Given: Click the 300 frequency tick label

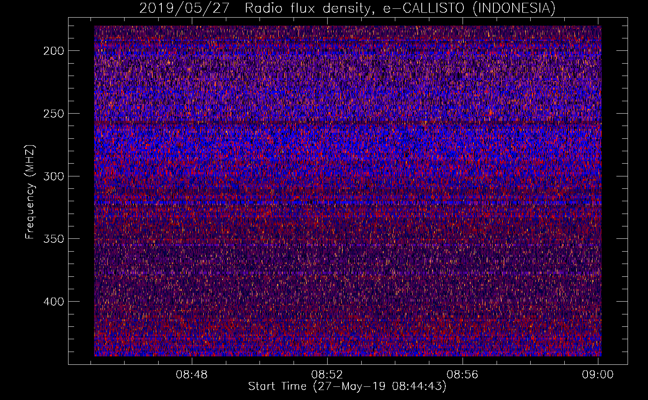Looking at the screenshot, I should [53, 176].
